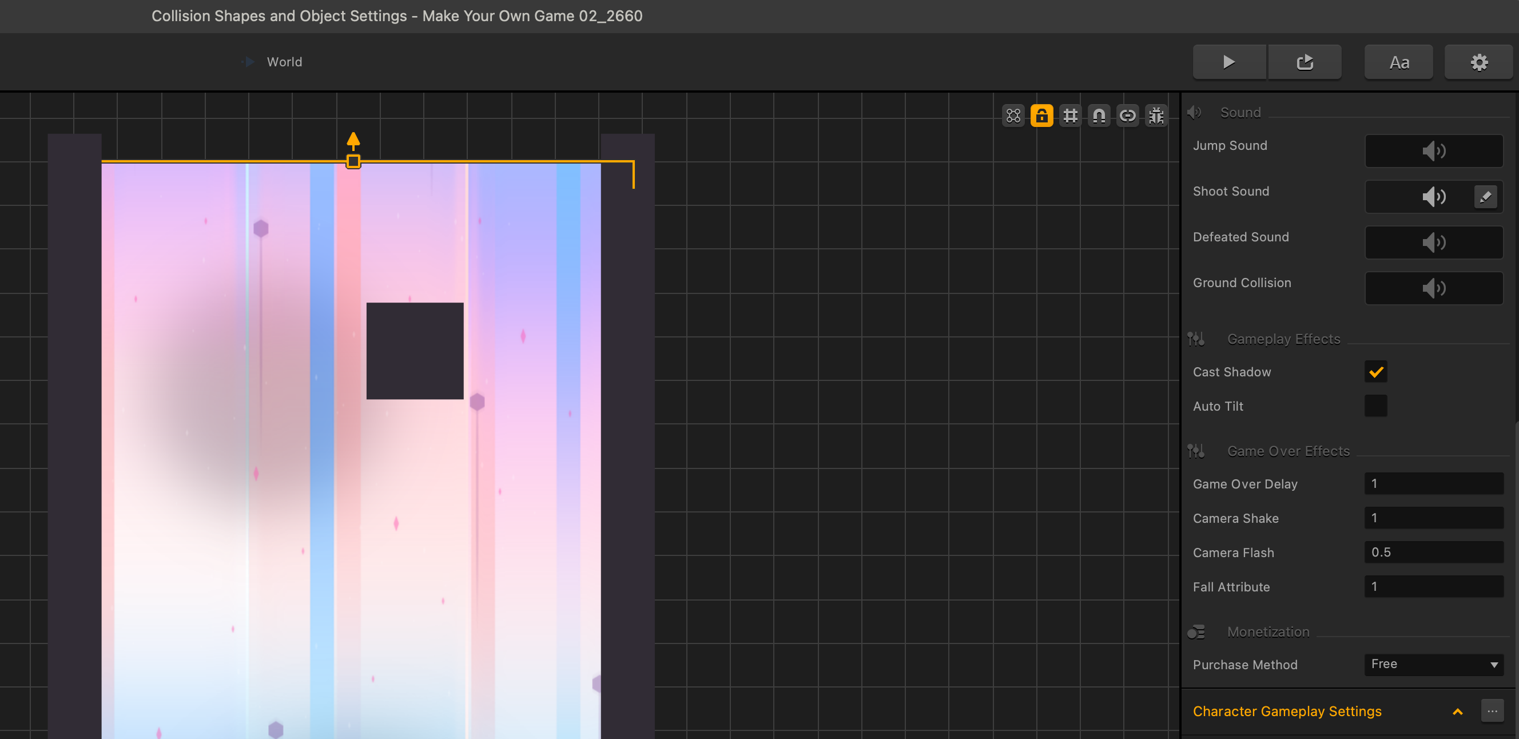Click the export/share icon button
This screenshot has width=1519, height=739.
[1305, 62]
